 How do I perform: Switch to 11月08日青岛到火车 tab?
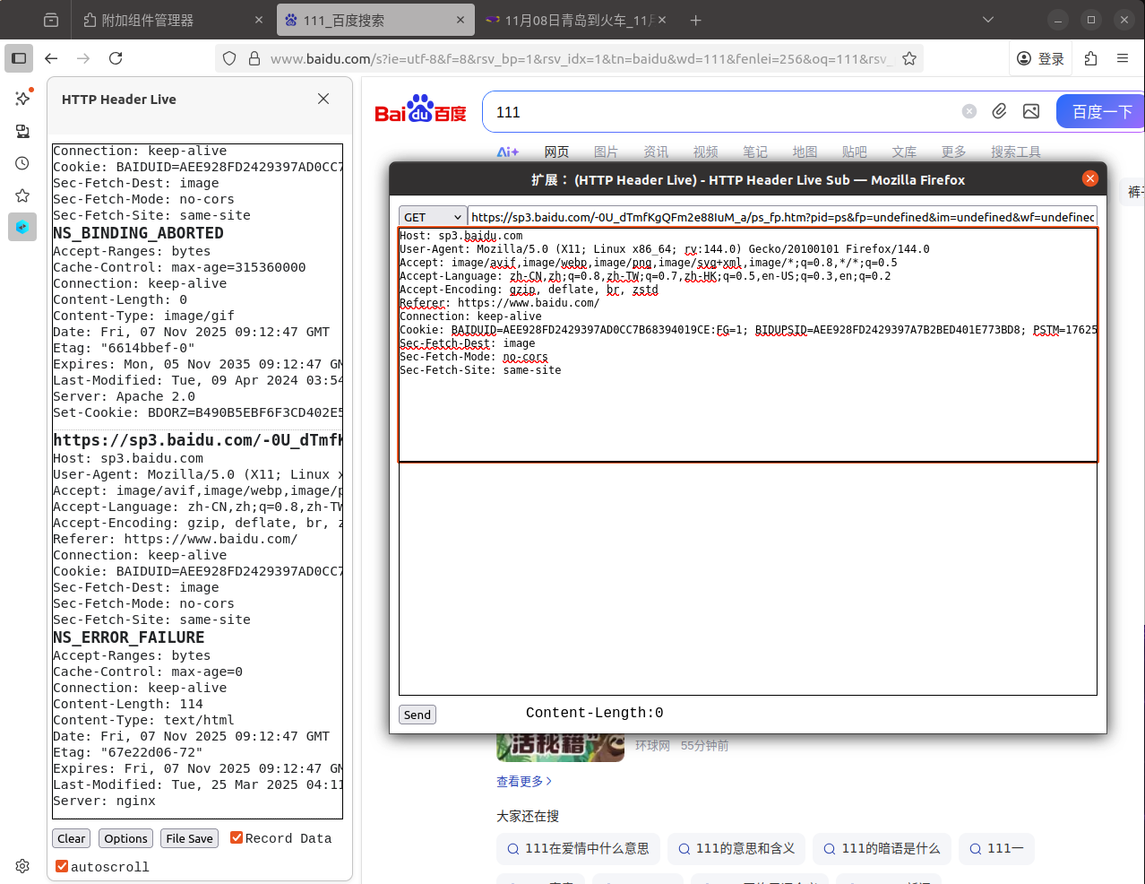576,20
